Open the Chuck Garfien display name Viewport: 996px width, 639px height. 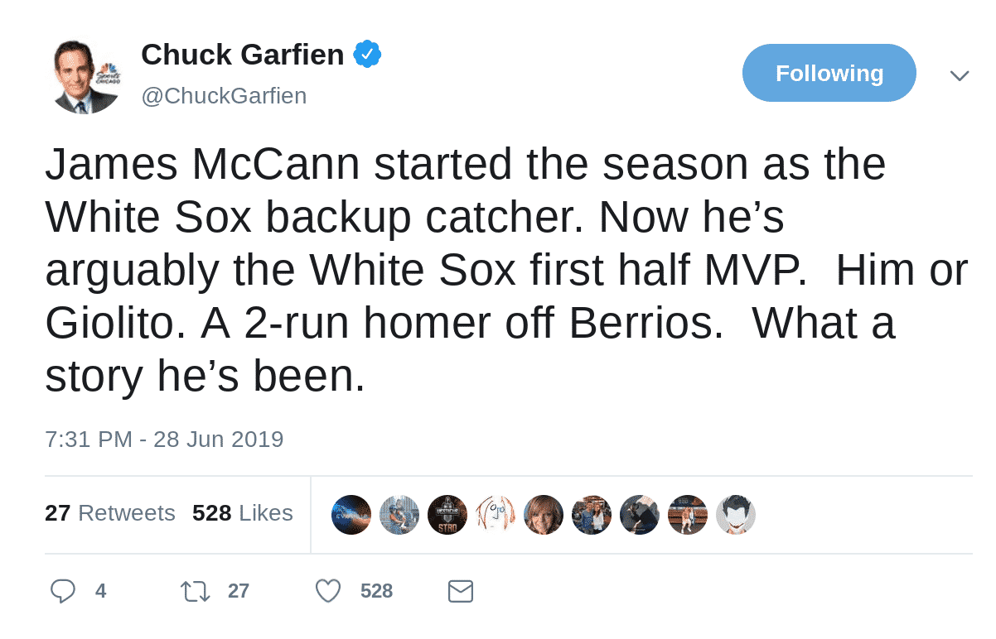coord(242,55)
